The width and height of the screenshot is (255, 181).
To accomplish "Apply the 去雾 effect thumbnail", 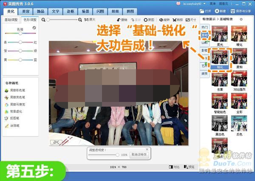I will point(220,79).
